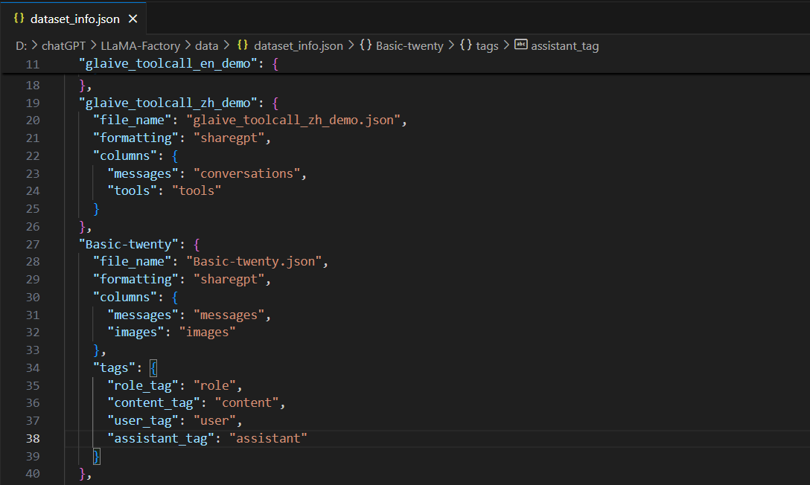
Task: Open the chatGPT breadcrumb folder
Action: click(63, 46)
